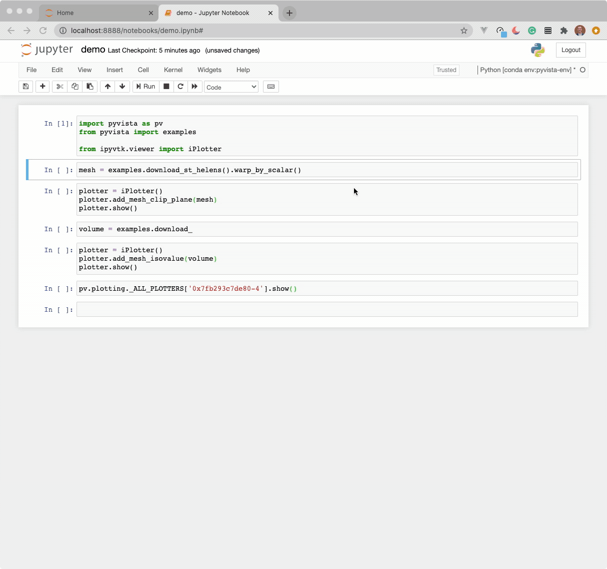Copy selected cells icon in toolbar
Viewport: 607px width, 569px height.
tap(75, 87)
